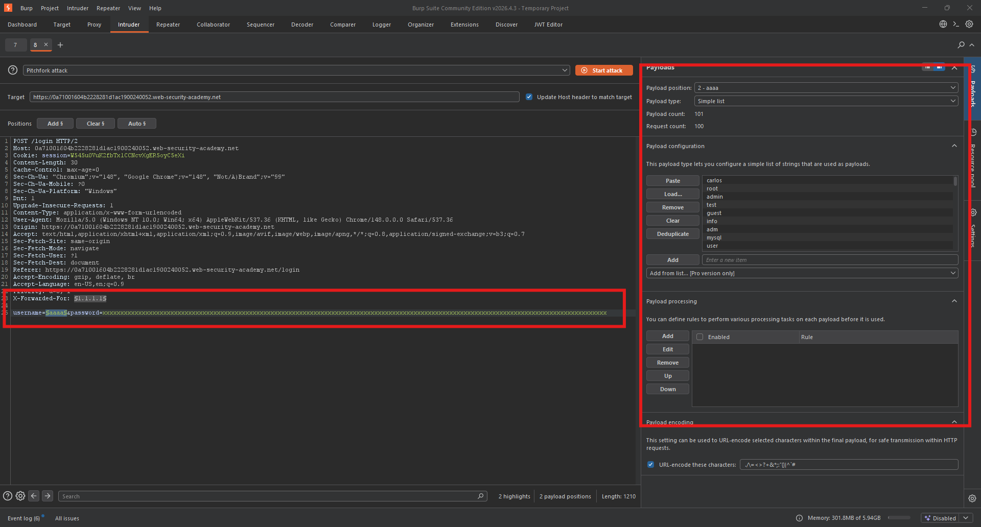Click play icon on the Start attack button
The image size is (981, 527).
(x=584, y=70)
